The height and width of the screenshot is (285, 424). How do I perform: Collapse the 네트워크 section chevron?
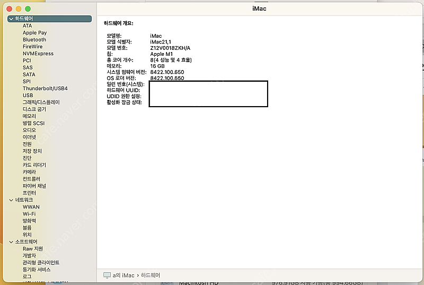[11, 200]
